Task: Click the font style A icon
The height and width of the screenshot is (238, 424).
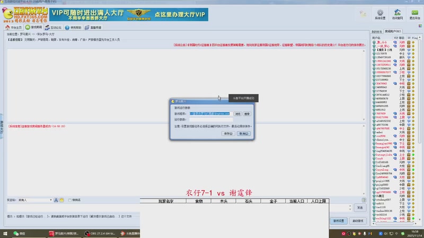Action: click(56, 200)
